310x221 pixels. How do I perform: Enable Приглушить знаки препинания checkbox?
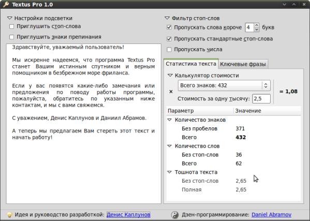(x=12, y=37)
